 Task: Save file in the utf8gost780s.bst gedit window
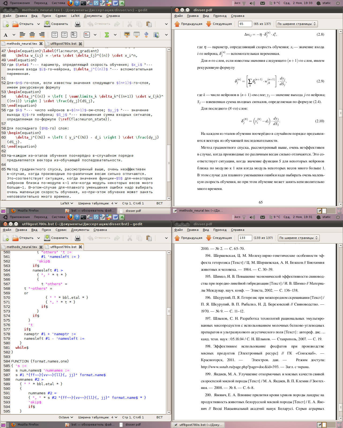56,238
